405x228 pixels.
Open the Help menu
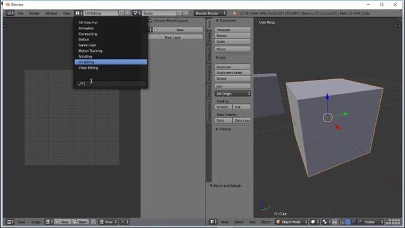tap(66, 13)
